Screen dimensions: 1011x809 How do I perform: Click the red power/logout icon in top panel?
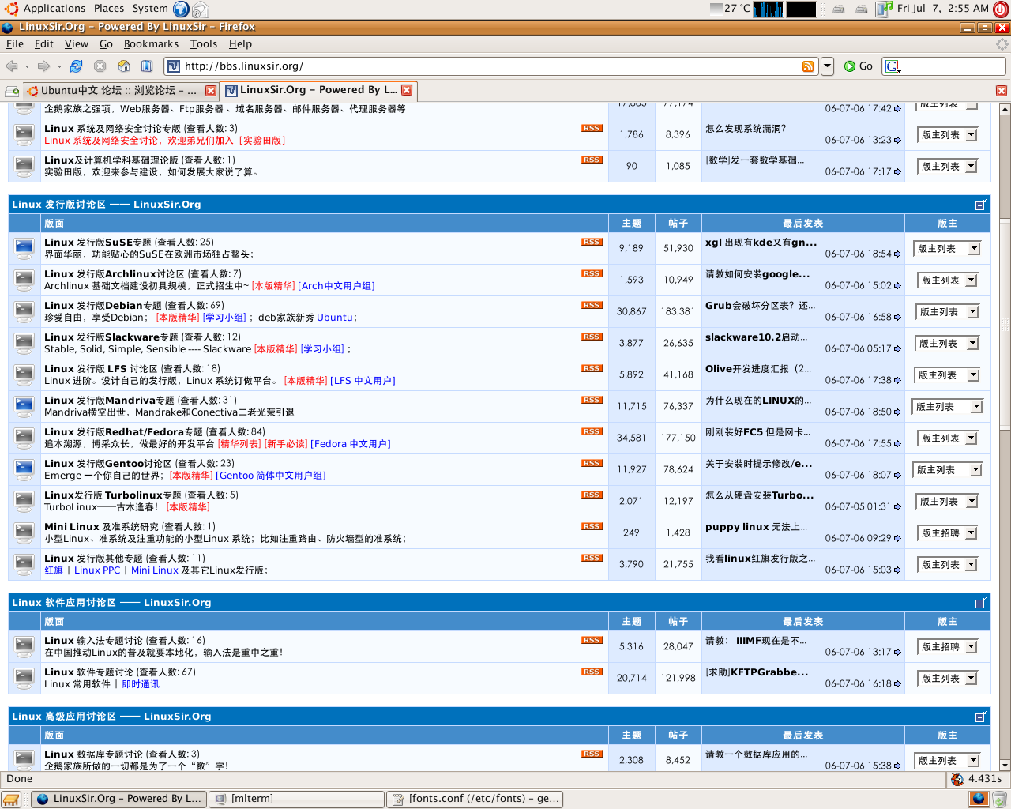pos(1001,9)
